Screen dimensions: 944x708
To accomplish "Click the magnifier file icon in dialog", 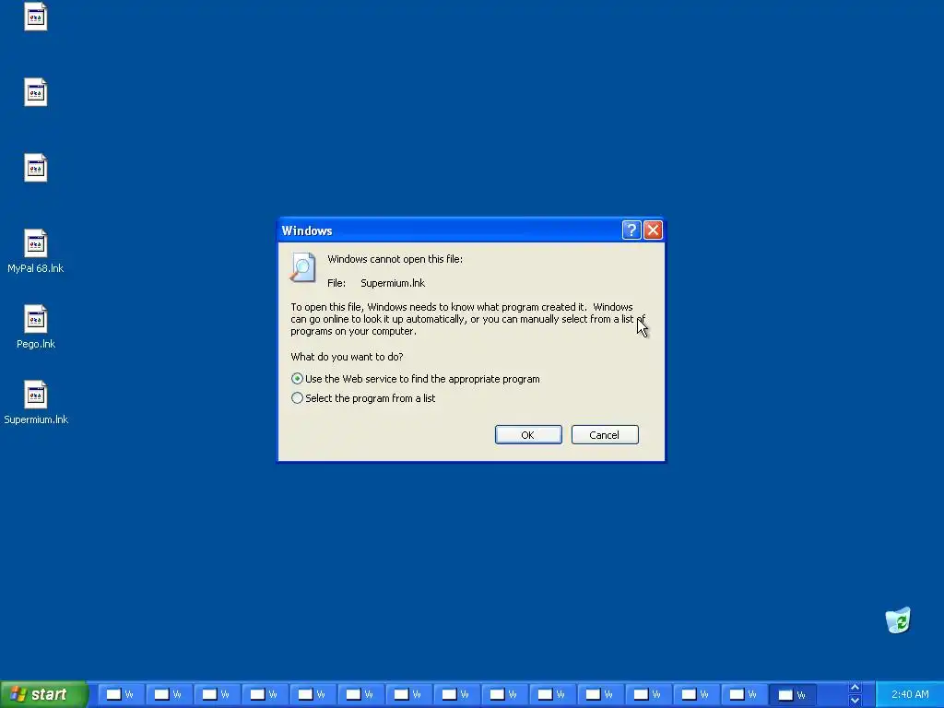I will click(302, 267).
